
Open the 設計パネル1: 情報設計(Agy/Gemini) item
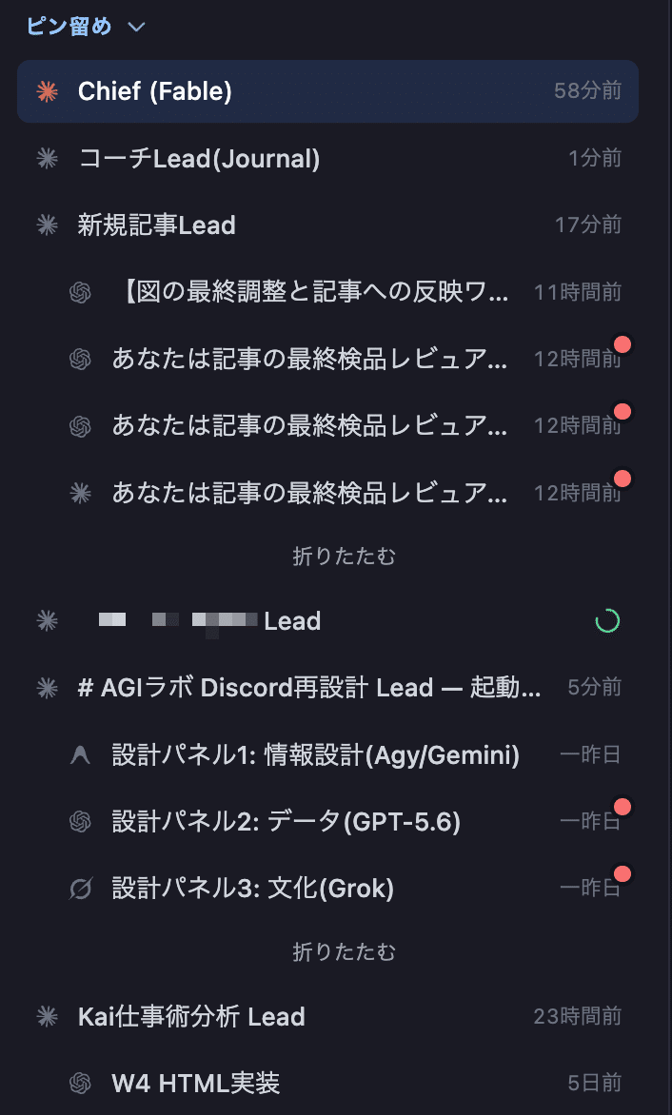pos(327,754)
